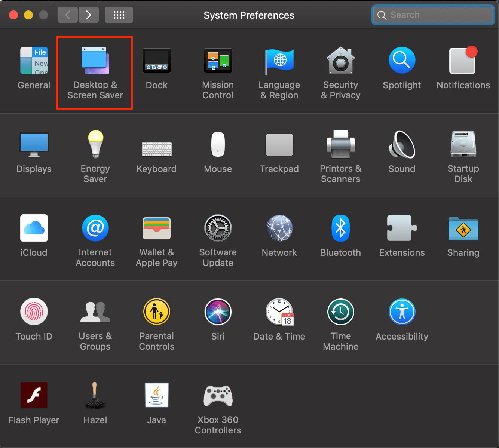
Task: Go back with the left chevron button
Action: pyautogui.click(x=68, y=15)
